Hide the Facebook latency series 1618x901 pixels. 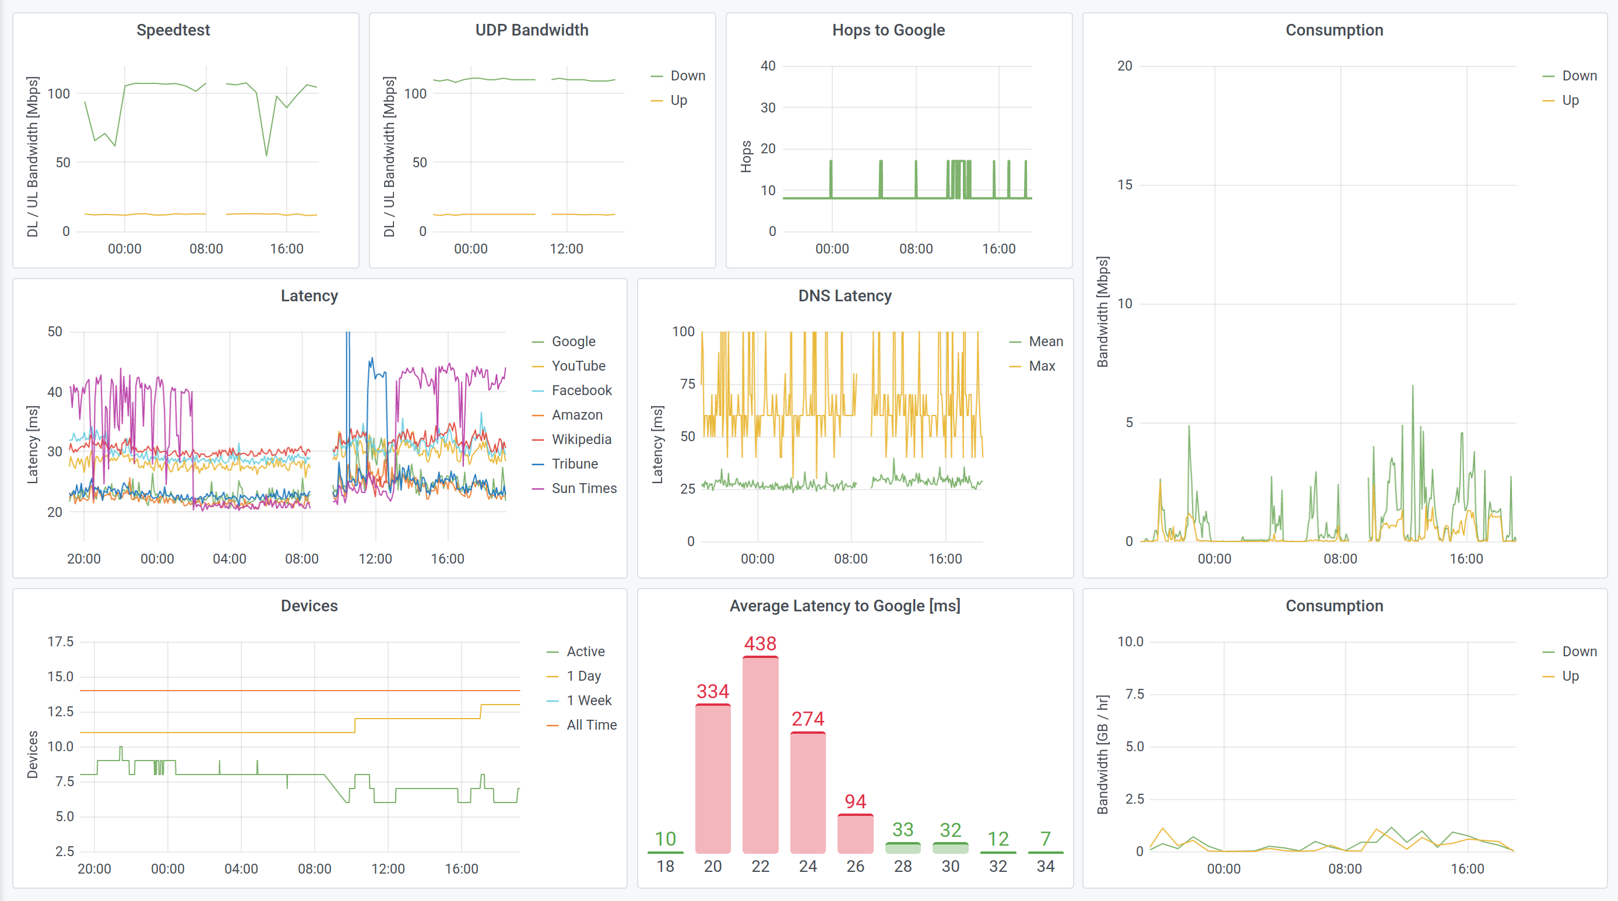582,390
